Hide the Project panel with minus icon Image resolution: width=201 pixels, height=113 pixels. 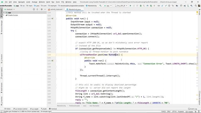click(x=45, y=9)
